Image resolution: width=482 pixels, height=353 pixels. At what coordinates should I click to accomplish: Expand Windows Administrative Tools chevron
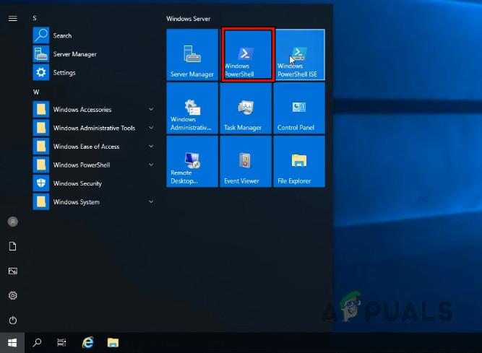151,128
